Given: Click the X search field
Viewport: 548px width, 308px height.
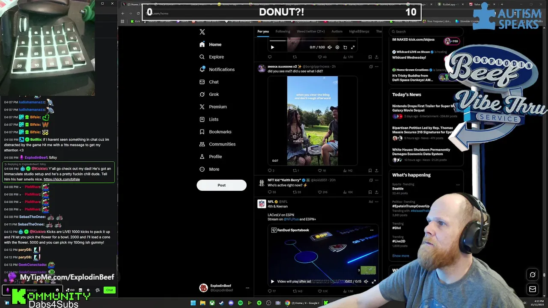Looking at the screenshot, I should click(x=426, y=31).
